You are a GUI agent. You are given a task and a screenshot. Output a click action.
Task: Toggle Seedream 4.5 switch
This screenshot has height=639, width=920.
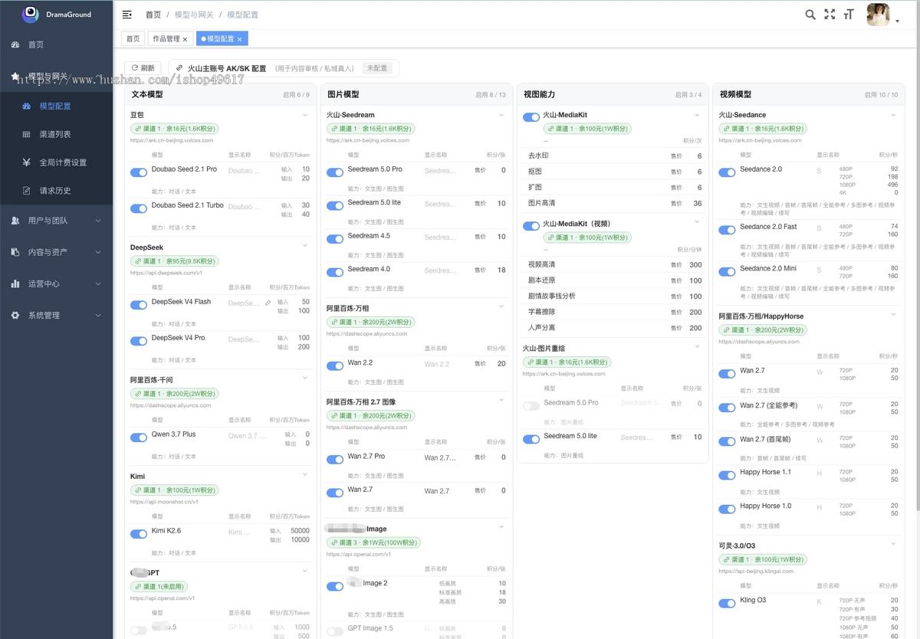(335, 239)
